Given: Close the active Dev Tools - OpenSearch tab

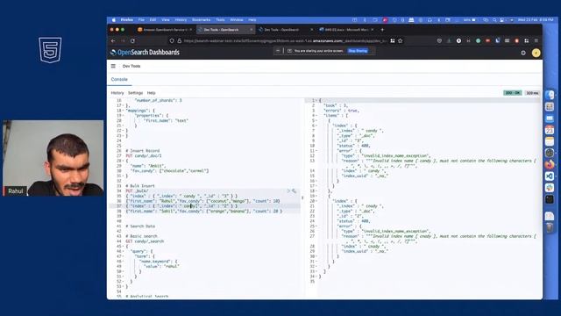Looking at the screenshot, I should (x=252, y=30).
